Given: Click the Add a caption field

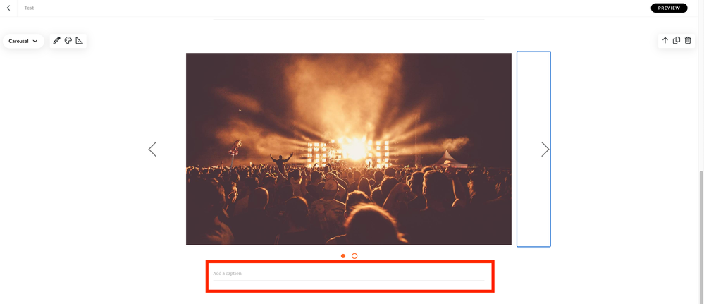Looking at the screenshot, I should (x=349, y=274).
